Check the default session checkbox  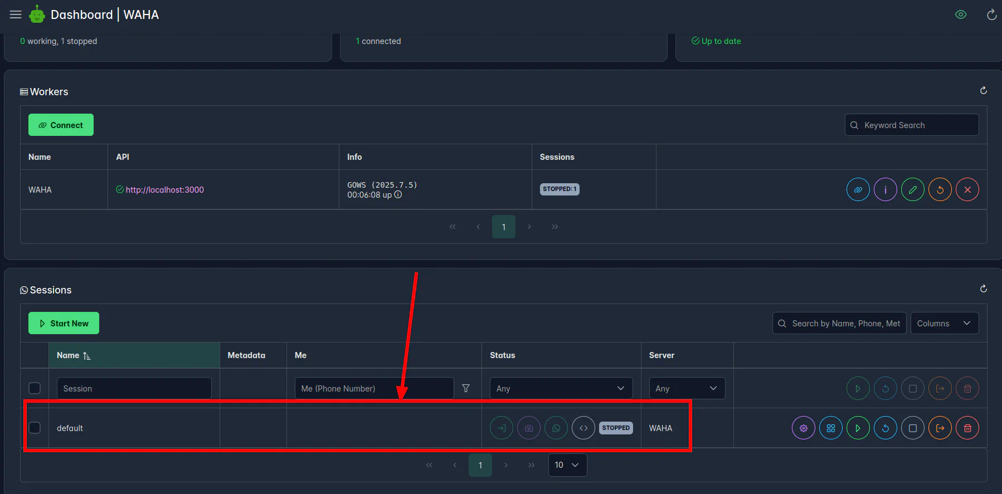35,428
